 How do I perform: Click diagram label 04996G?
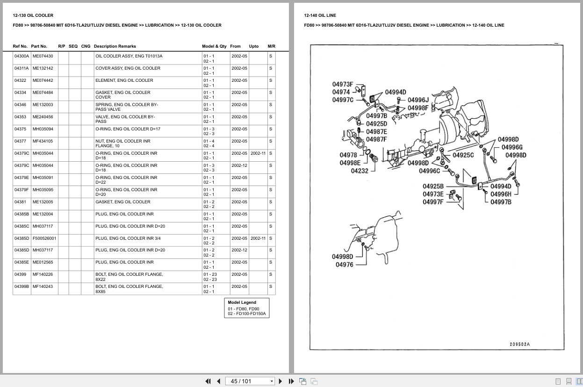point(512,147)
